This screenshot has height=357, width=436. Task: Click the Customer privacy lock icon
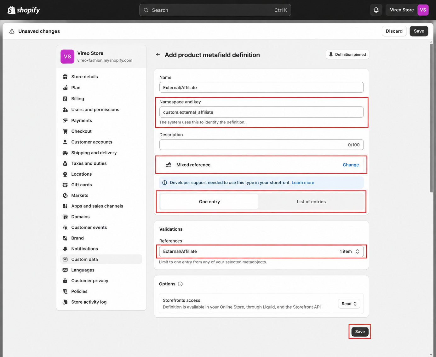pyautogui.click(x=65, y=281)
